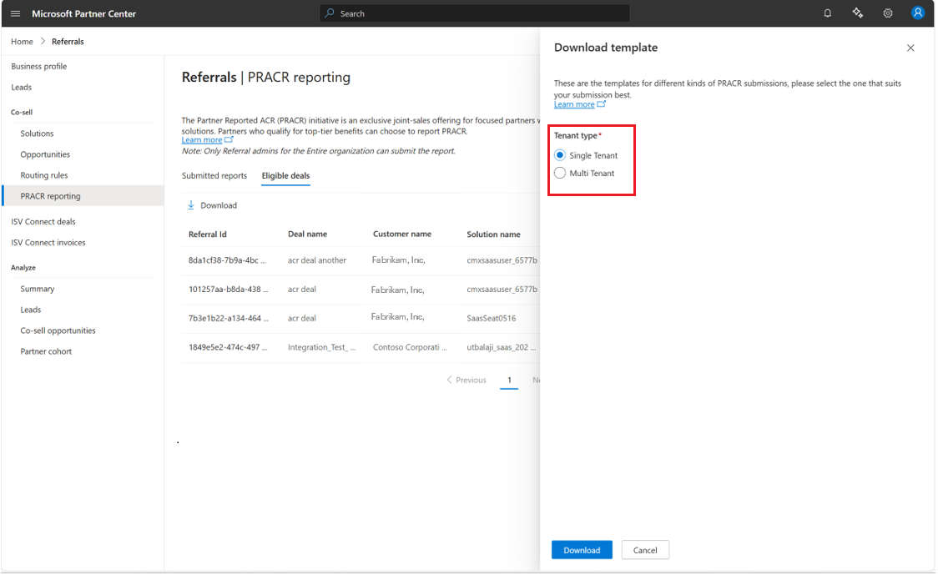Open the user account avatar
The image size is (938, 575).
(x=918, y=13)
